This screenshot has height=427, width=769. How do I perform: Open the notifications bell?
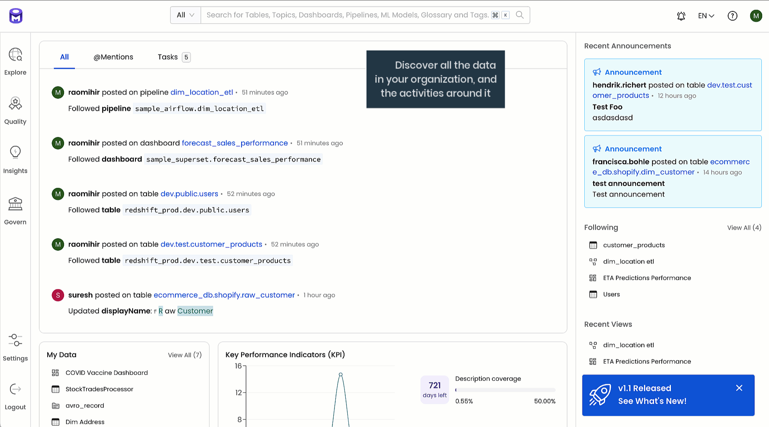pyautogui.click(x=681, y=16)
